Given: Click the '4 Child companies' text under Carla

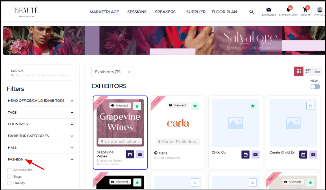Looking at the screenshot, I should point(167,158).
